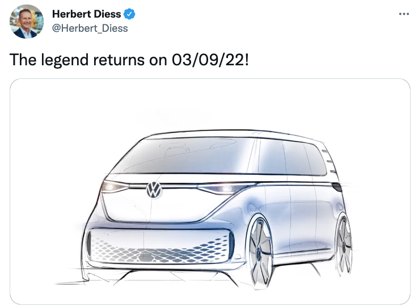The width and height of the screenshot is (414, 306).
Task: Open the attached van sketch image
Action: pos(210,191)
